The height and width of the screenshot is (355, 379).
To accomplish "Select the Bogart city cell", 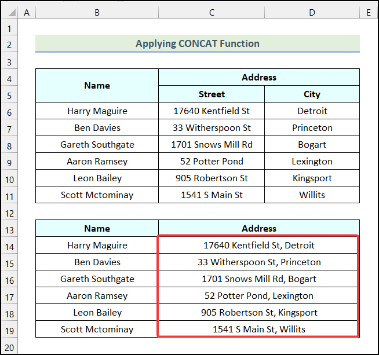I will (x=312, y=144).
